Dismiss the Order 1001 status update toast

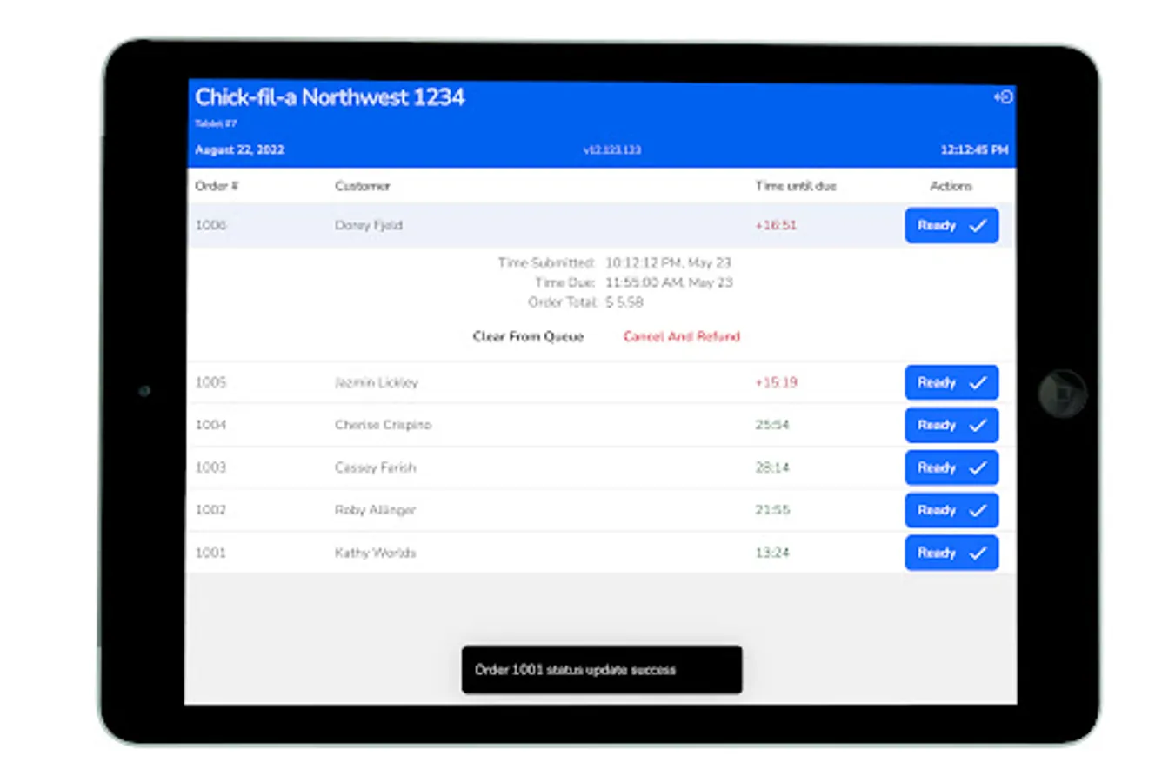tap(602, 670)
